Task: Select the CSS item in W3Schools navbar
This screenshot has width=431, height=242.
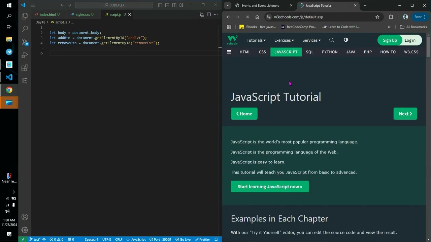Action: point(262,52)
